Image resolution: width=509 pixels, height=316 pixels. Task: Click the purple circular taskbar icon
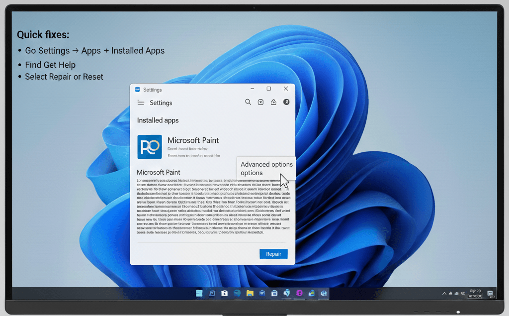click(x=299, y=293)
